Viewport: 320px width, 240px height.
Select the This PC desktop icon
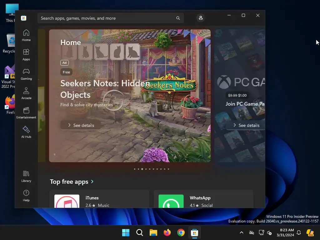point(10,13)
